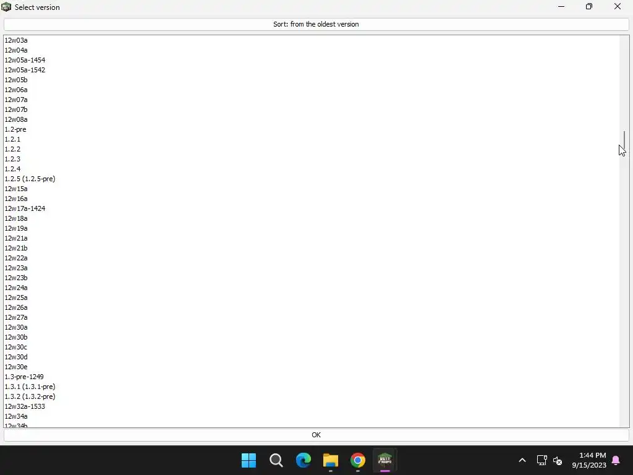Minimize the Select version window
This screenshot has height=475, width=633.
point(561,6)
